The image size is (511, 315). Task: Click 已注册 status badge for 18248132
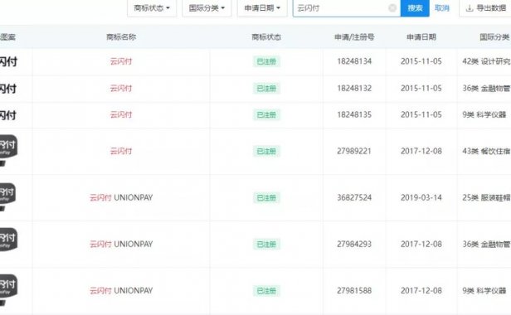point(266,88)
